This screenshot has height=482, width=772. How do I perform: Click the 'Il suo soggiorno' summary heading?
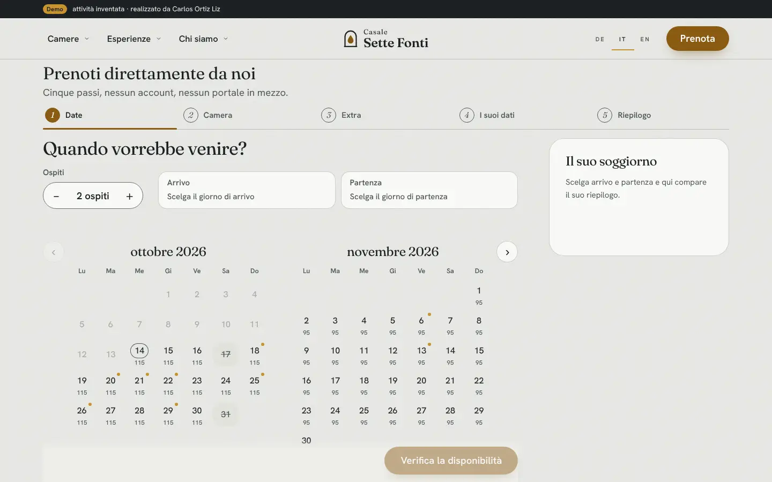point(611,161)
